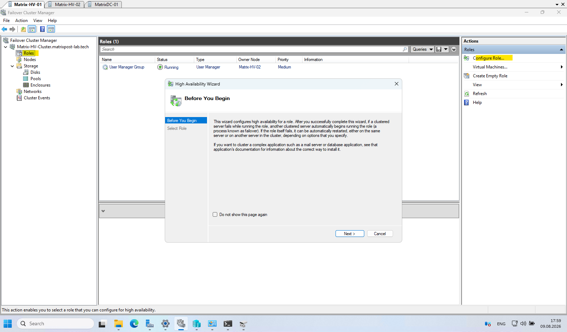Click the taskbar Search box

(x=55, y=323)
